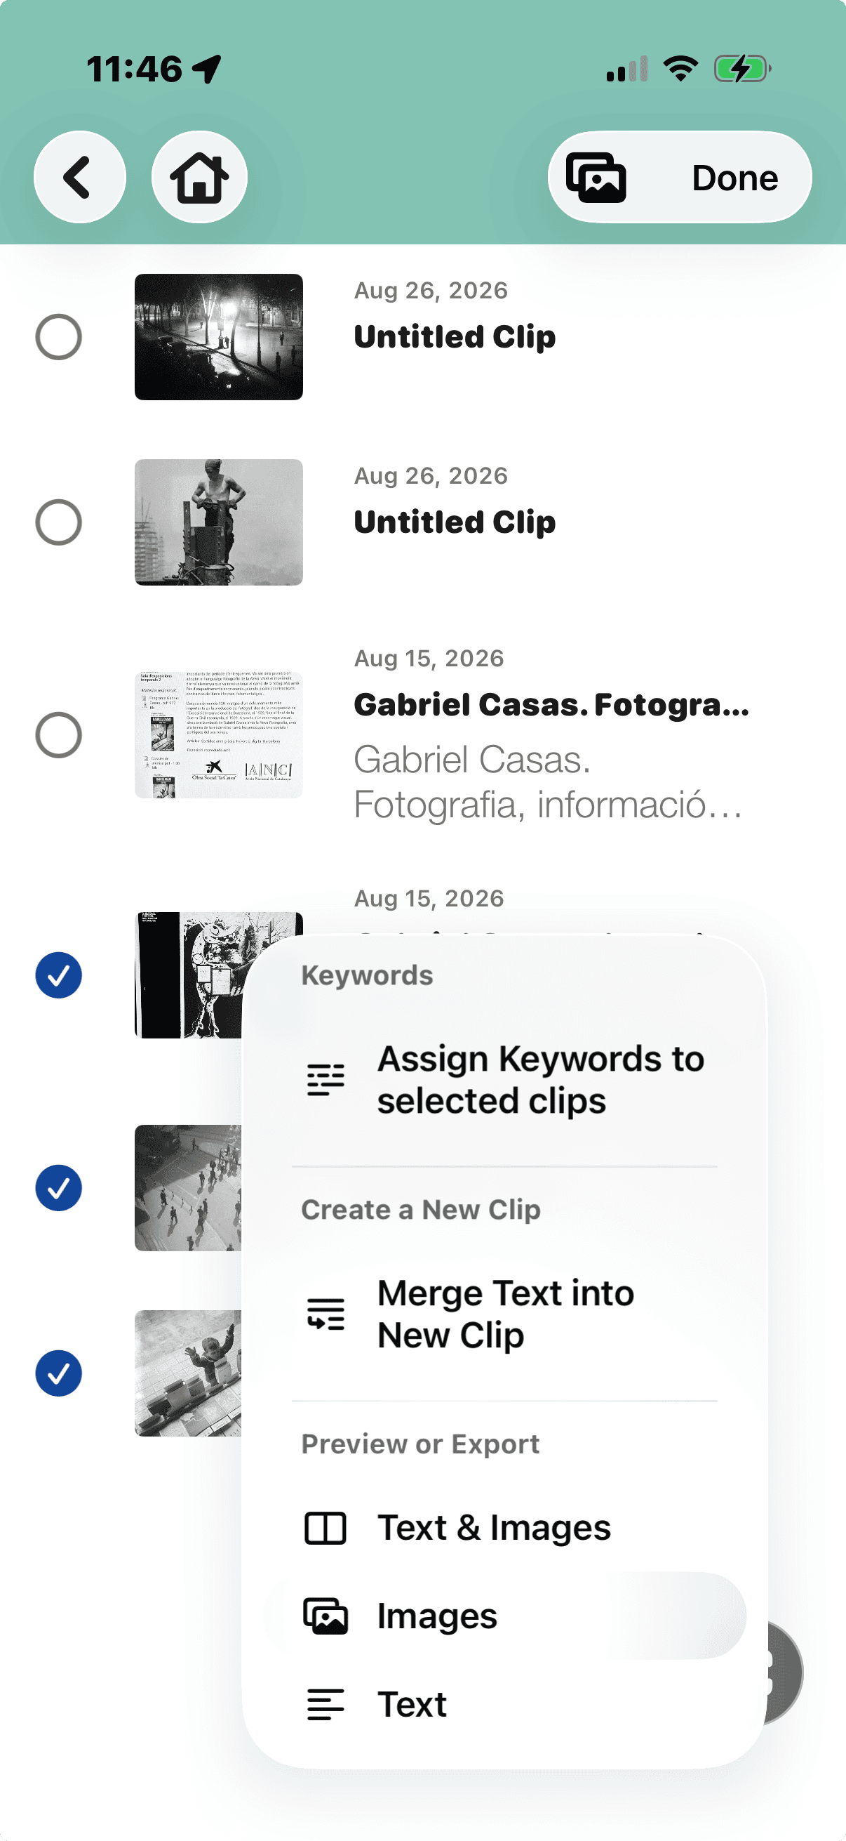This screenshot has height=1841, width=846.
Task: Uncheck the child with raised arms clip
Action: [58, 1373]
